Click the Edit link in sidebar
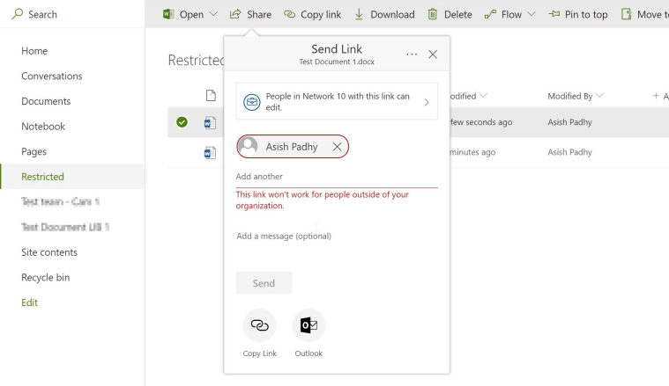The image size is (669, 386). point(30,302)
